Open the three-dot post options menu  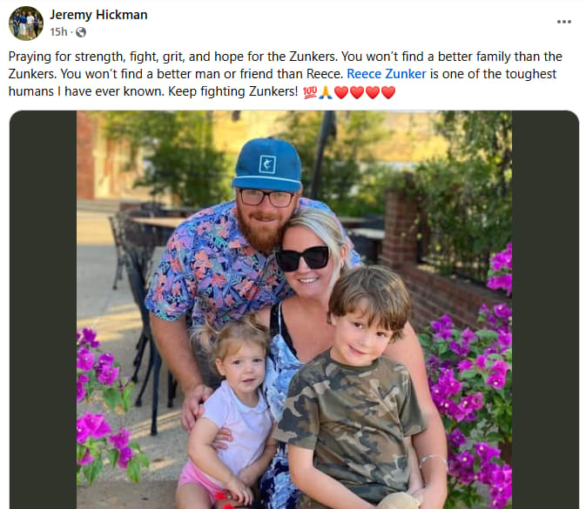click(x=564, y=22)
